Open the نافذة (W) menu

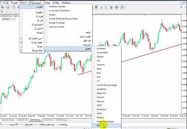[x=56, y=3]
